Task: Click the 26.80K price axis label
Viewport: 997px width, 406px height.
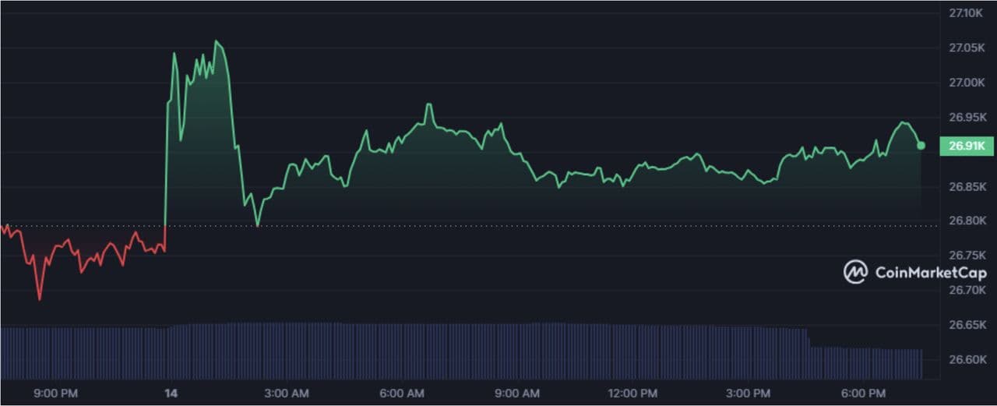Action: [967, 221]
